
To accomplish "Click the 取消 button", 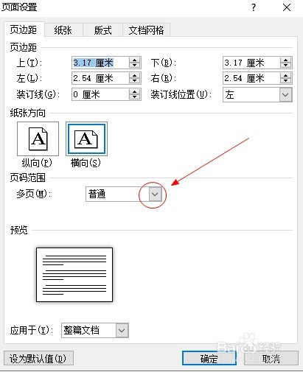I will pyautogui.click(x=271, y=358).
